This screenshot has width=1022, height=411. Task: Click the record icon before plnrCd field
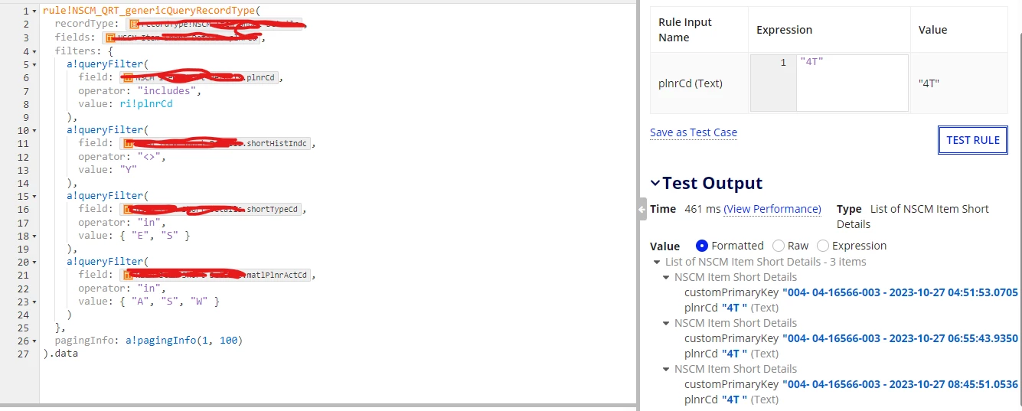click(129, 77)
